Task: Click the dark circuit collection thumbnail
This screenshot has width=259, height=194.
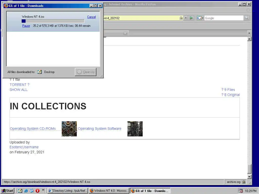Action: (x=135, y=129)
